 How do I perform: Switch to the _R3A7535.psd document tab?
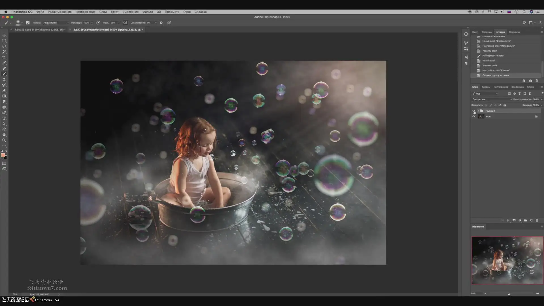(x=39, y=29)
